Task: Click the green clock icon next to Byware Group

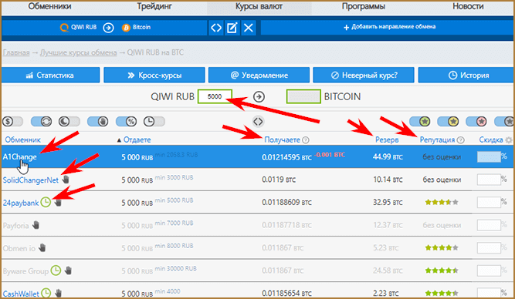Action: click(x=56, y=270)
